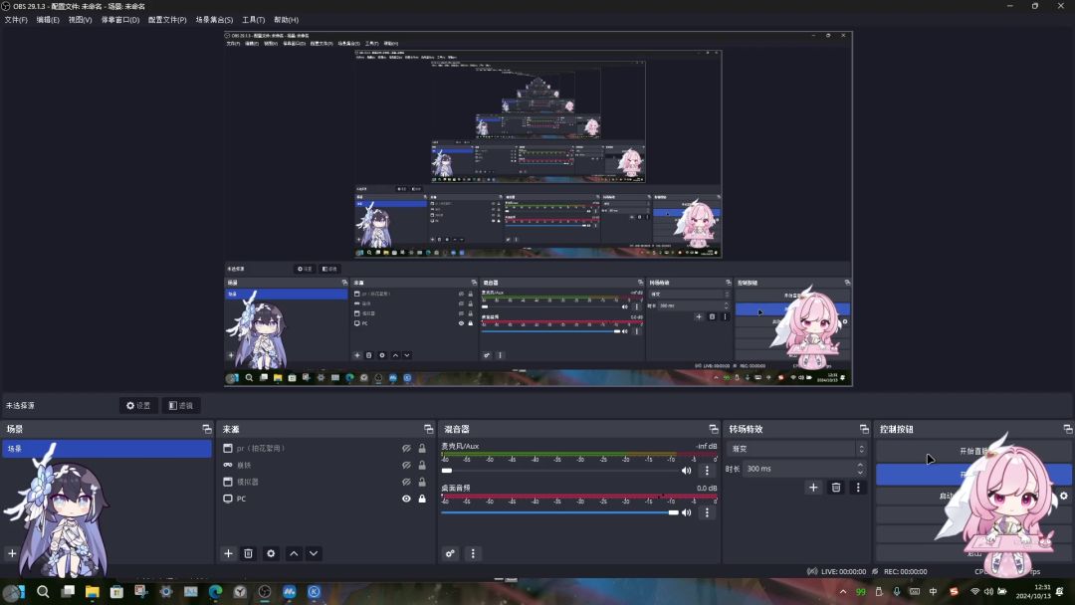Show the pr（拍花絮用） source via eye icon
The image size is (1075, 605).
[x=406, y=448]
